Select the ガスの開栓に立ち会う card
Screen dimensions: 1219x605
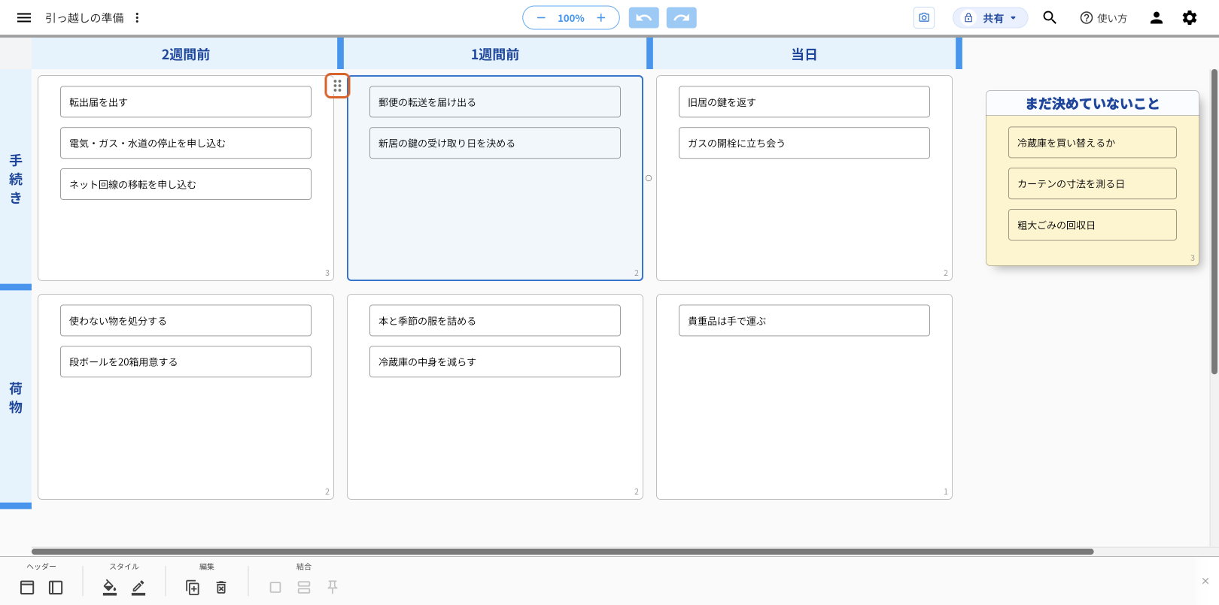coord(804,143)
